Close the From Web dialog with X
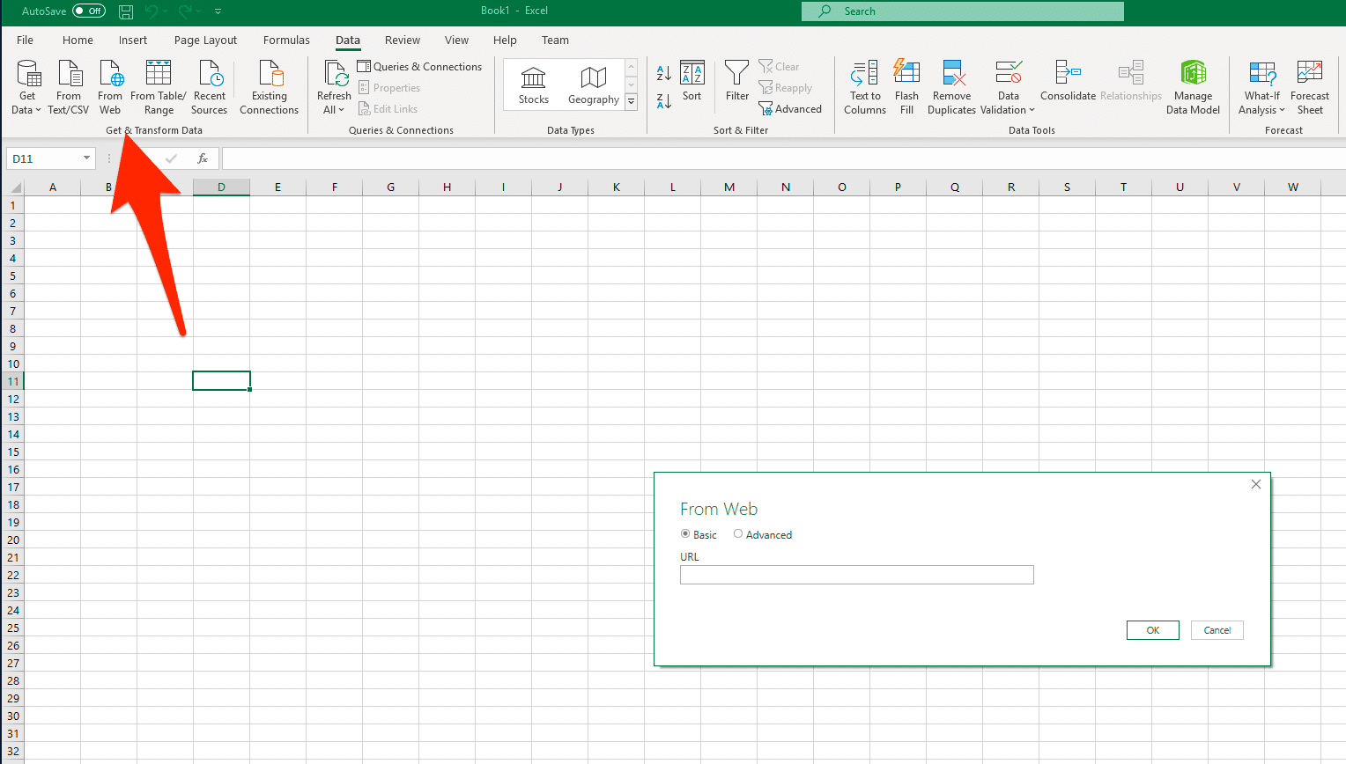The width and height of the screenshot is (1346, 764). [x=1256, y=484]
